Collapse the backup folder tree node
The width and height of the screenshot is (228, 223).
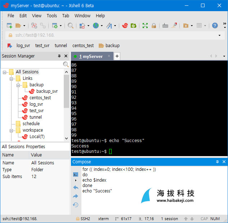click(x=18, y=85)
